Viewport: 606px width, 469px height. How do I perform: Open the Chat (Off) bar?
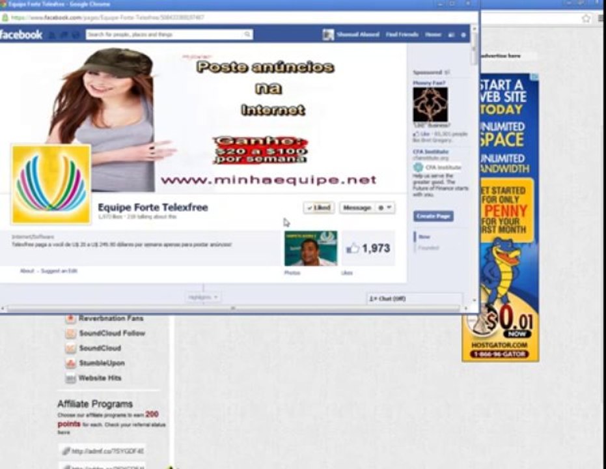(x=414, y=298)
